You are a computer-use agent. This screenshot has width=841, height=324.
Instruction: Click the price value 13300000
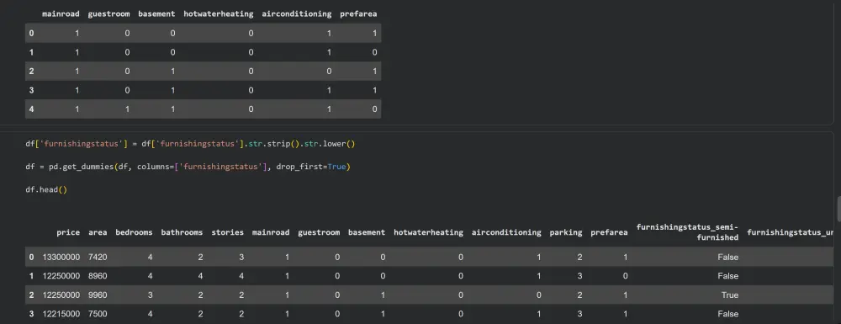[x=61, y=257]
